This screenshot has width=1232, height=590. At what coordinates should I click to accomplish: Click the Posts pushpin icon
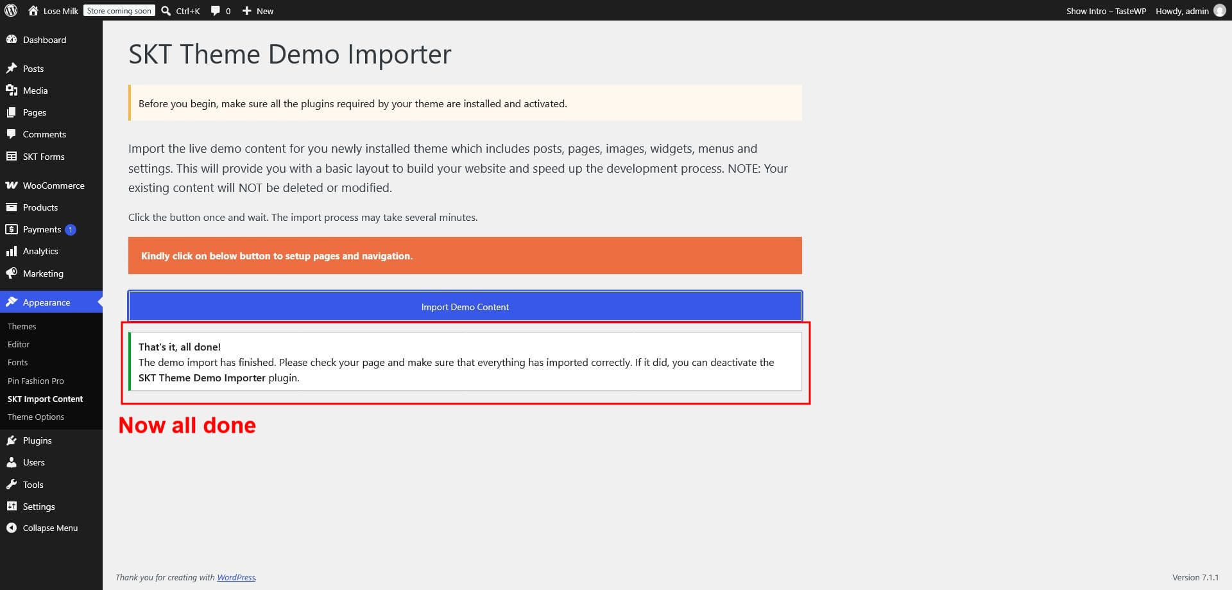point(12,68)
